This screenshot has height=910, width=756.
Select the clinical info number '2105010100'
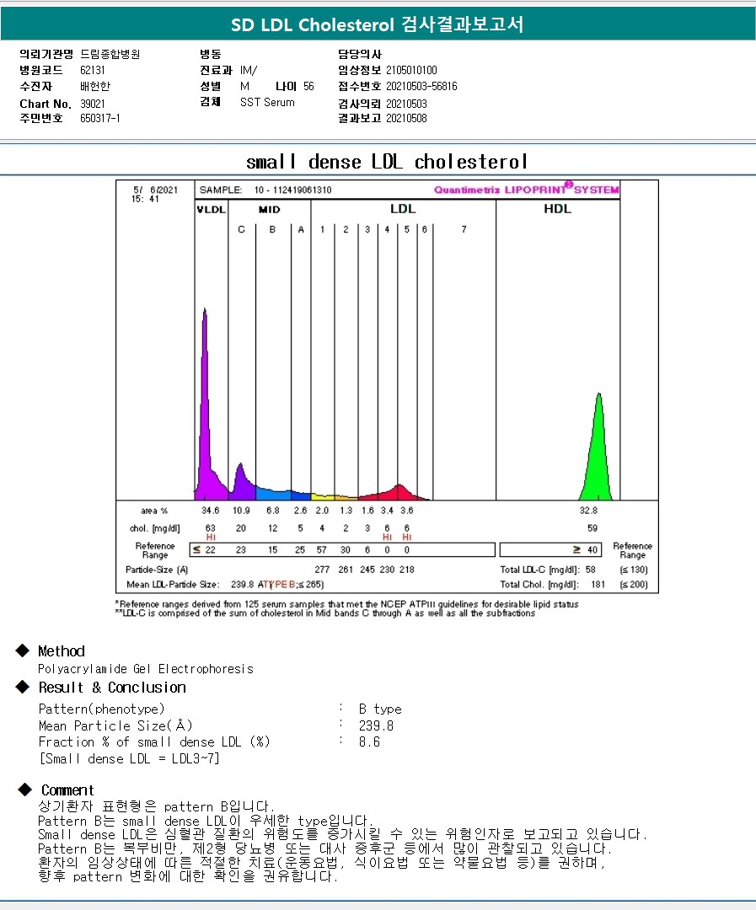pyautogui.click(x=411, y=70)
